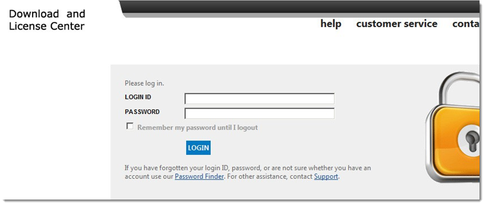Enable Remember my password checkbox
485x205 pixels.
130,126
